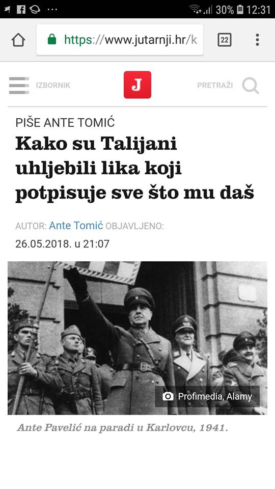Open the hamburger menu icon
This screenshot has height=489, width=275.
[x=19, y=86]
